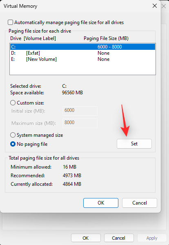Confirm Virtual Memory dialog with OK
The height and width of the screenshot is (245, 169).
click(x=101, y=203)
